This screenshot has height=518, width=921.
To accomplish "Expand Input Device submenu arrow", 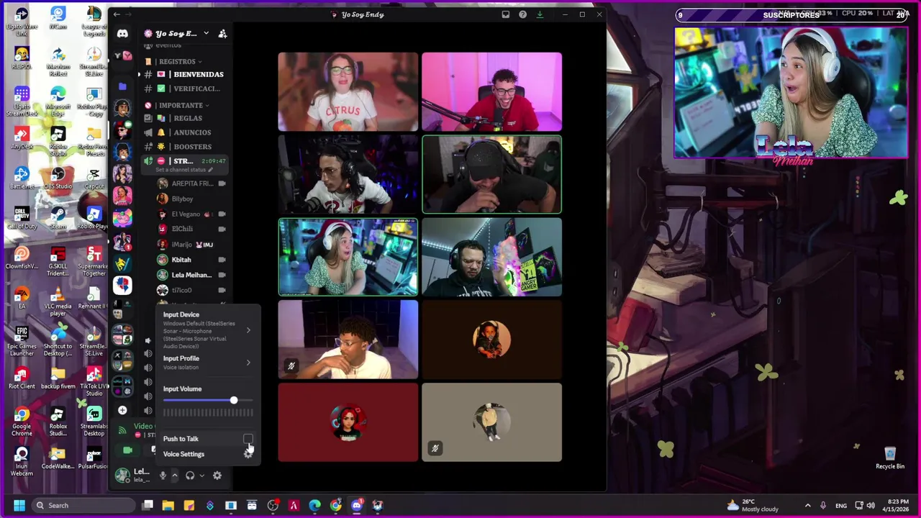I will point(248,330).
